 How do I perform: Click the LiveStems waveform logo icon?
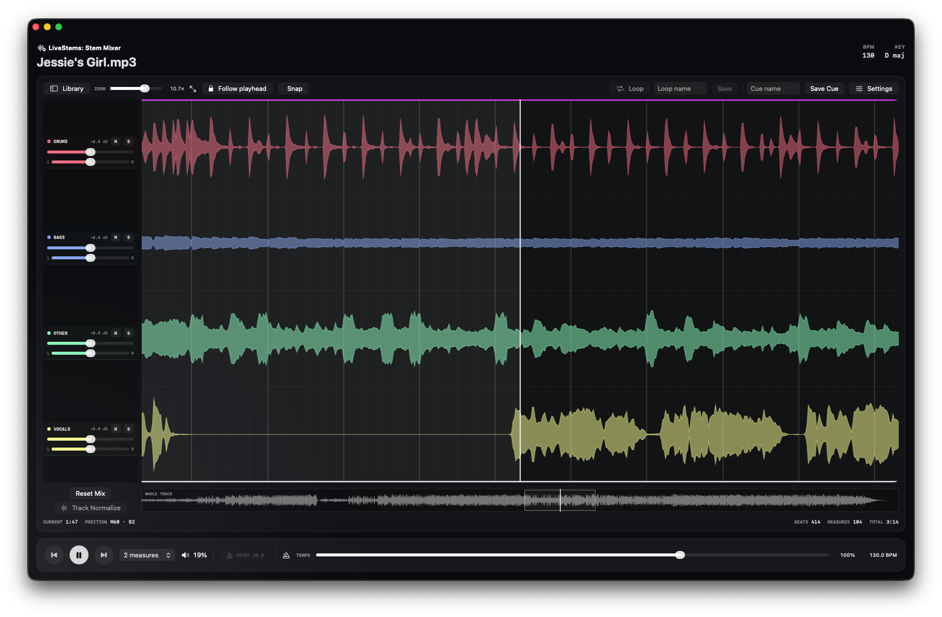click(x=42, y=48)
